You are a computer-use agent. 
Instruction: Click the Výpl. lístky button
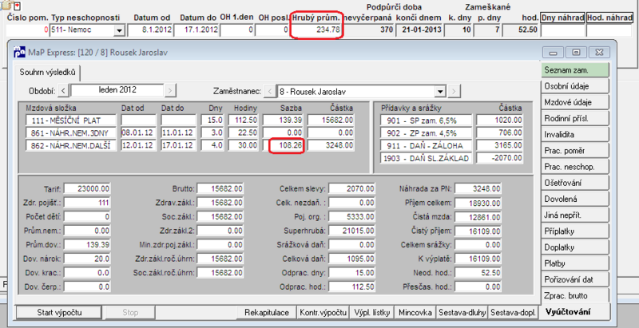[372, 313]
